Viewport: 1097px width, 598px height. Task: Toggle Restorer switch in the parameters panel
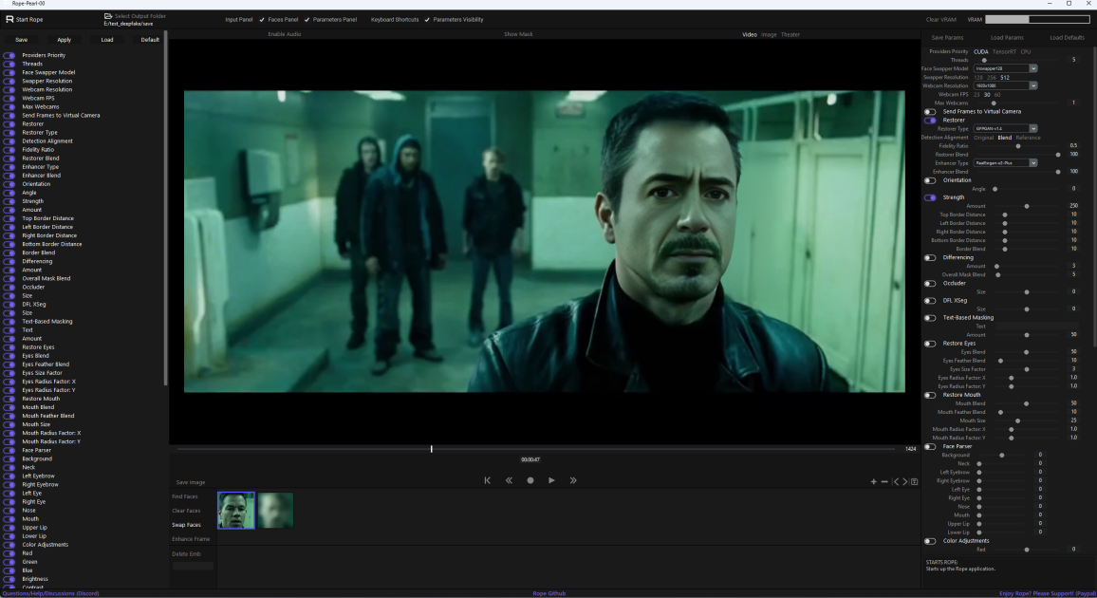(930, 121)
